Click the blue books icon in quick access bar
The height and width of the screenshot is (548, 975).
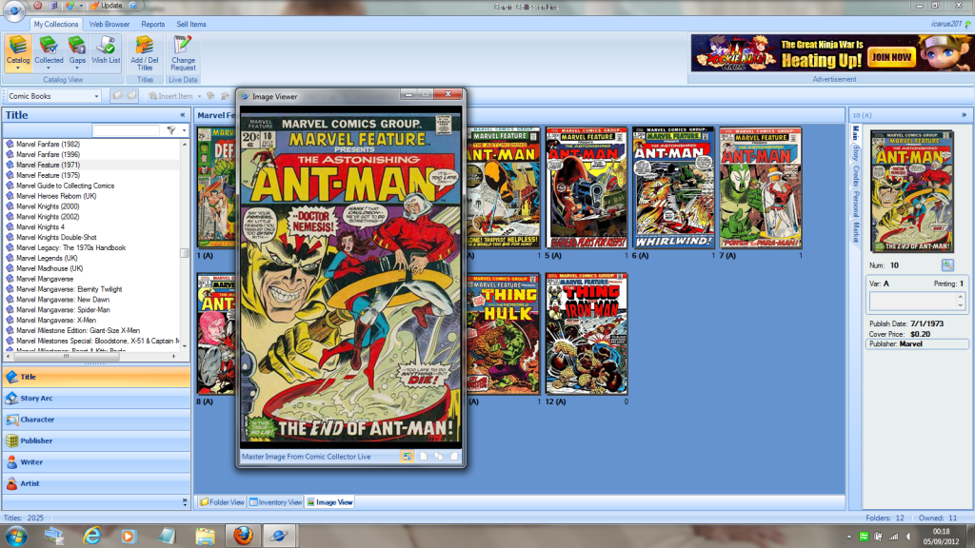click(54, 6)
